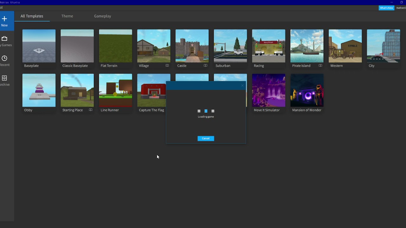Click the 'Western' template label
The image size is (406, 228).
337,66
